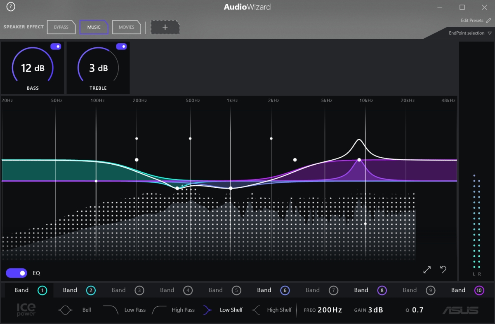The width and height of the screenshot is (495, 324).
Task: Expand the EQ graph to fullscreen
Action: pyautogui.click(x=427, y=270)
